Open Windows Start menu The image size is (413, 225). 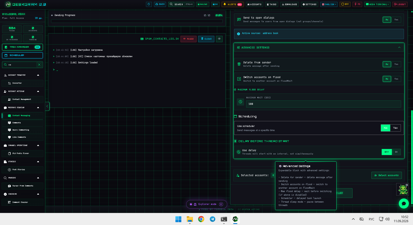[x=178, y=219]
